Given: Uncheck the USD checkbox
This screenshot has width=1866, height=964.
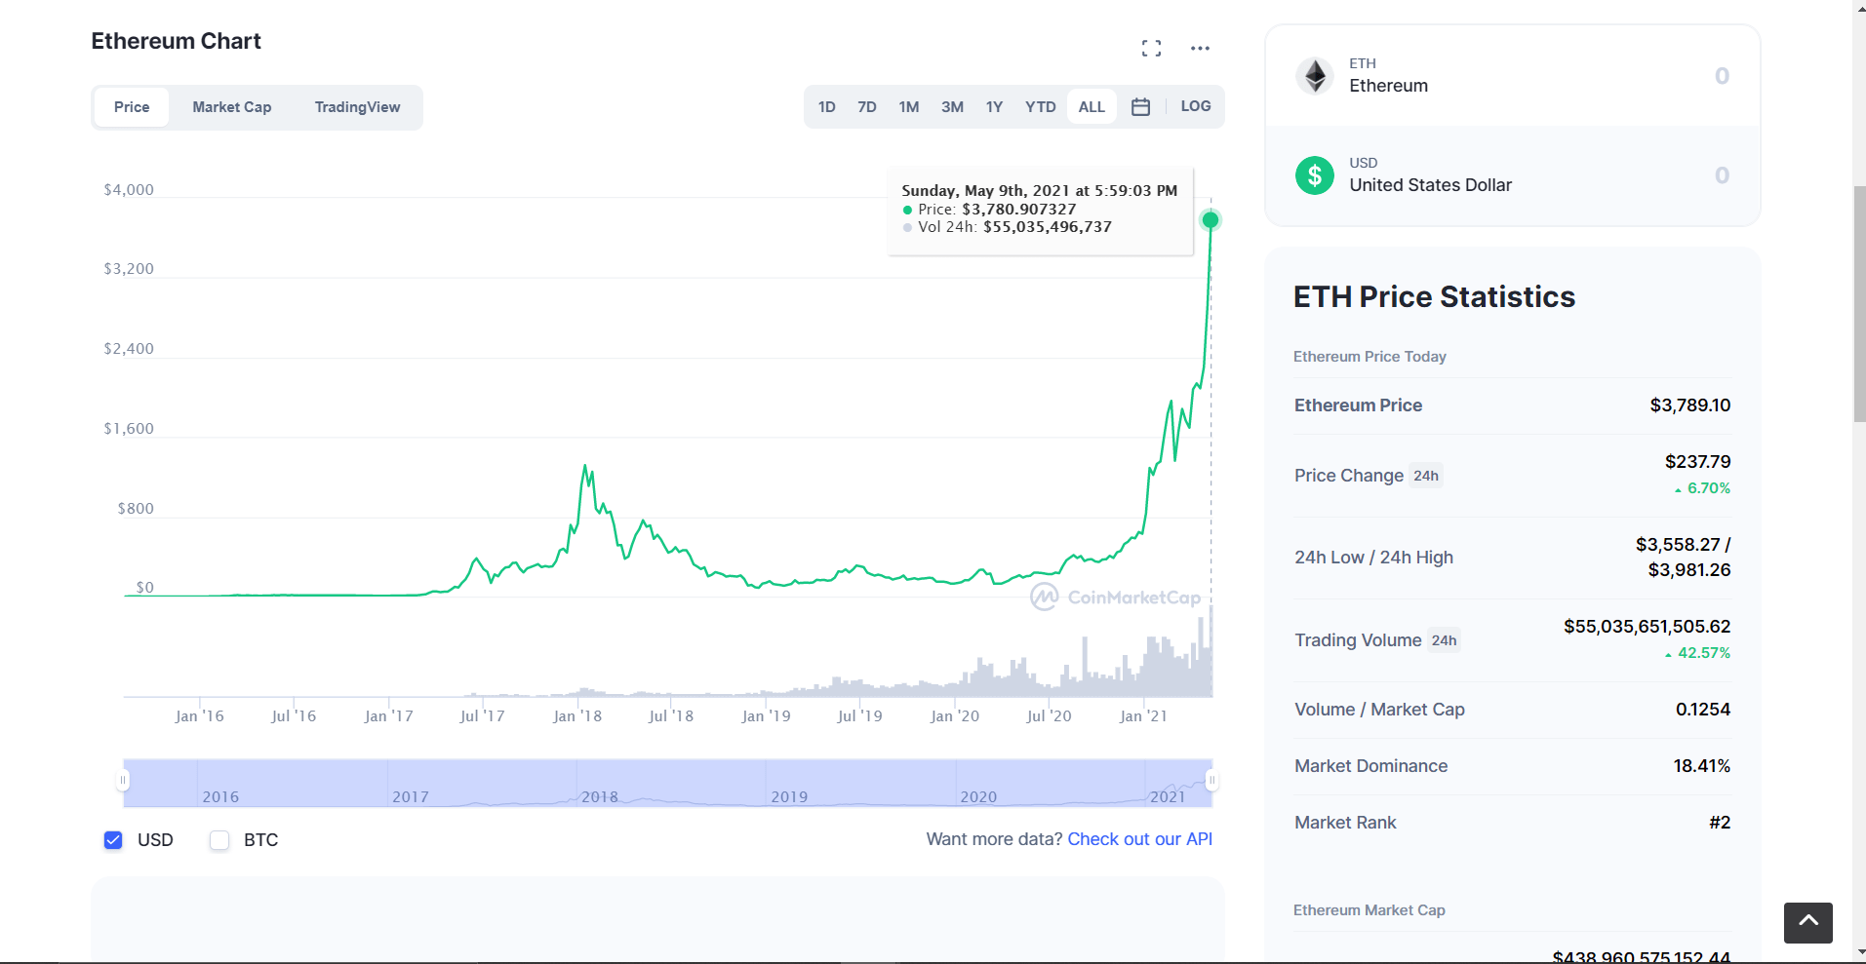Looking at the screenshot, I should [113, 840].
